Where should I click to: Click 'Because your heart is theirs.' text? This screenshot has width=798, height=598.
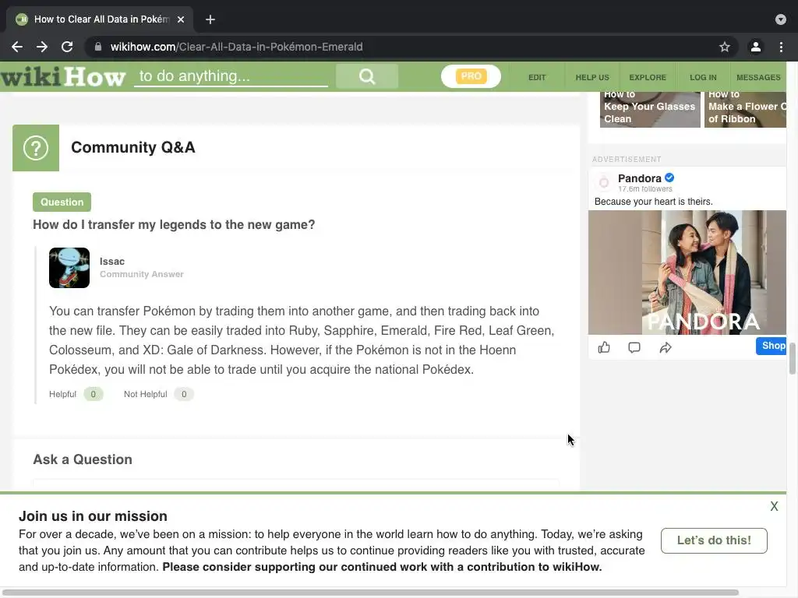pyautogui.click(x=654, y=202)
